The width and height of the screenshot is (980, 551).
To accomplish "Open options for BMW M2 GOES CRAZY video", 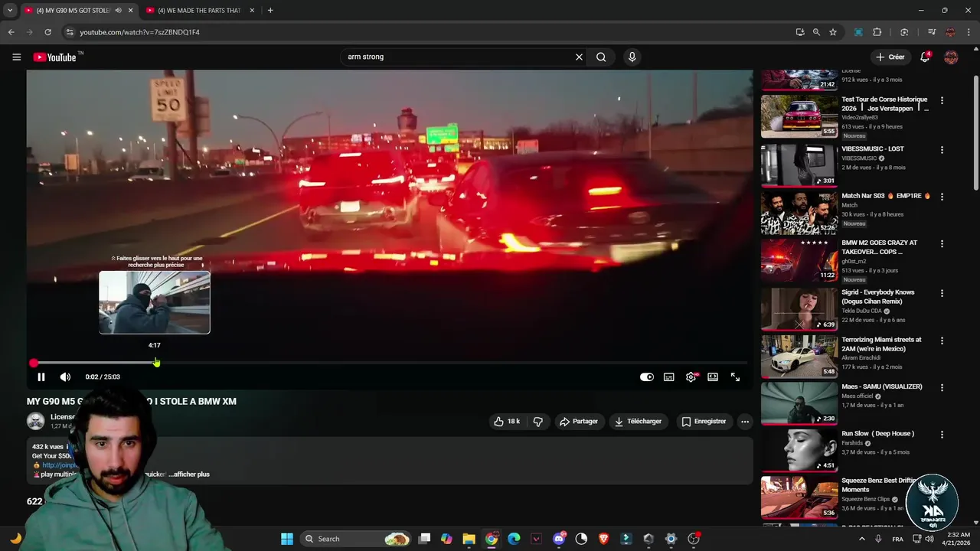I will pos(942,244).
